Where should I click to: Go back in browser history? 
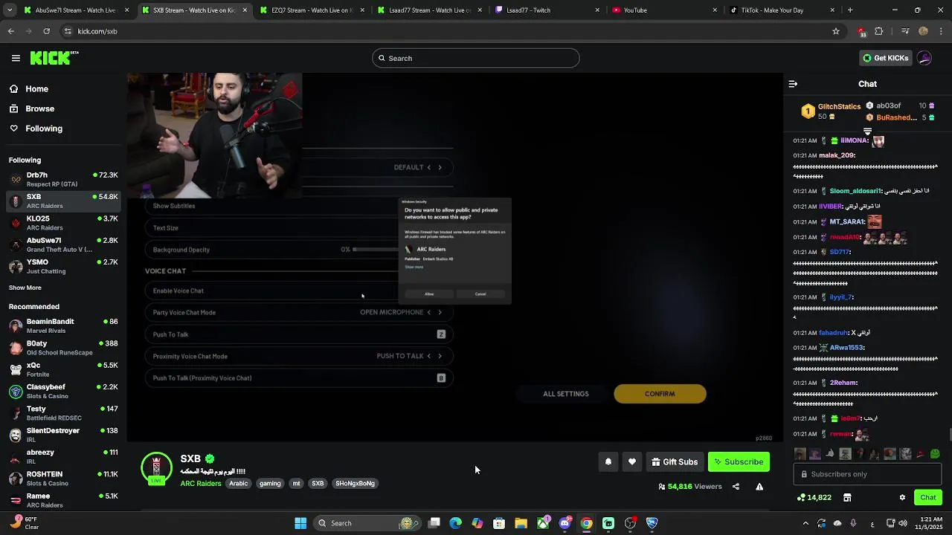pos(11,31)
